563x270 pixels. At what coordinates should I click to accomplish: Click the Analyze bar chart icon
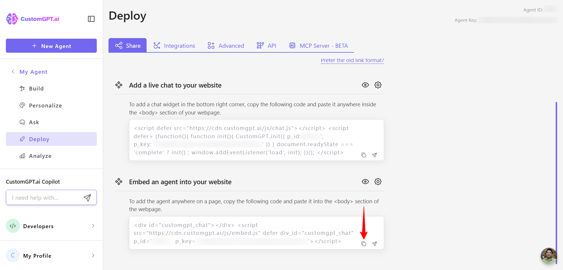tap(22, 156)
